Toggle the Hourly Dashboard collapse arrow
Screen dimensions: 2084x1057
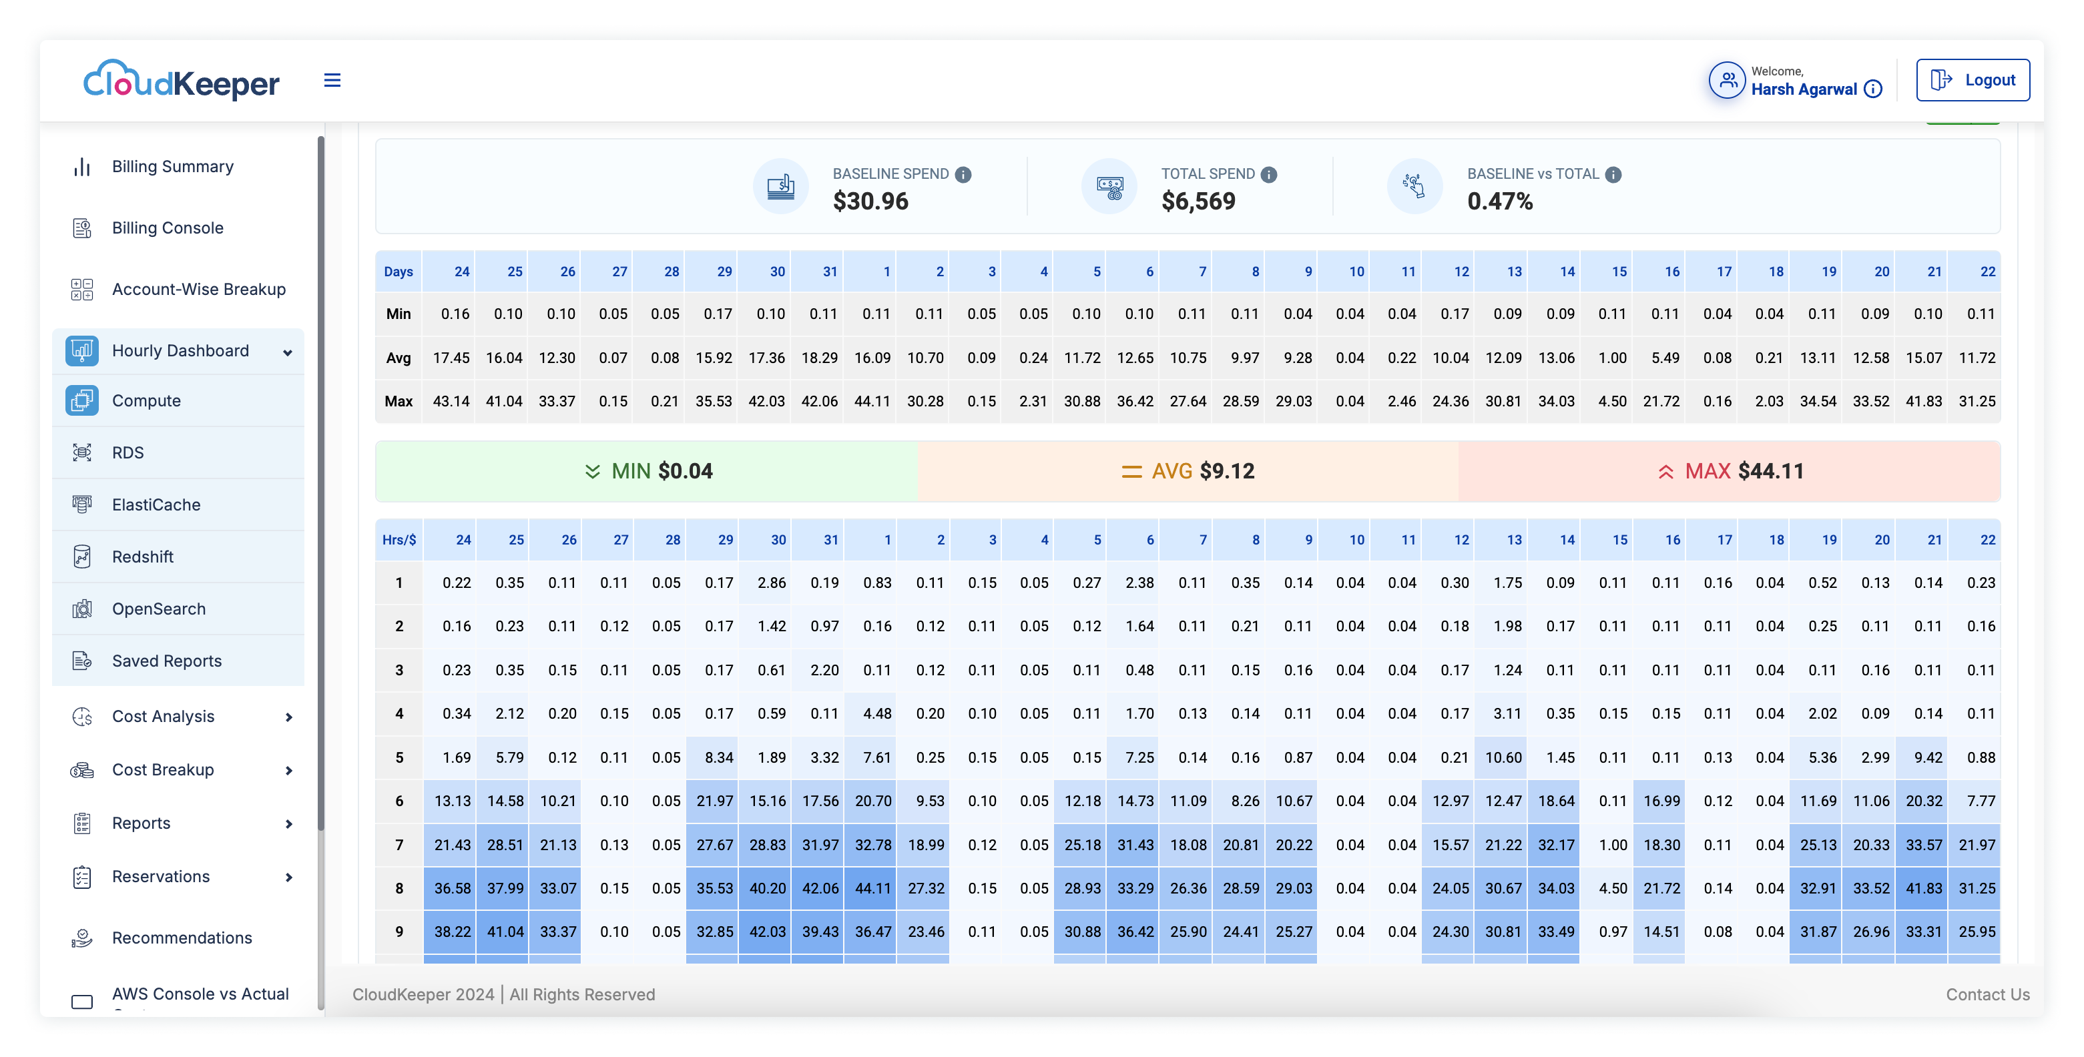(291, 352)
